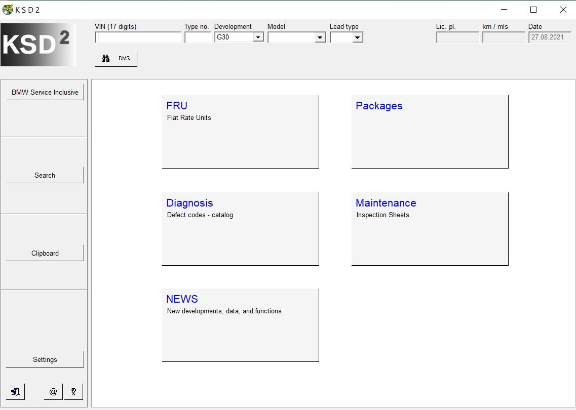
Task: Click the Lic. pl. field
Action: (458, 37)
